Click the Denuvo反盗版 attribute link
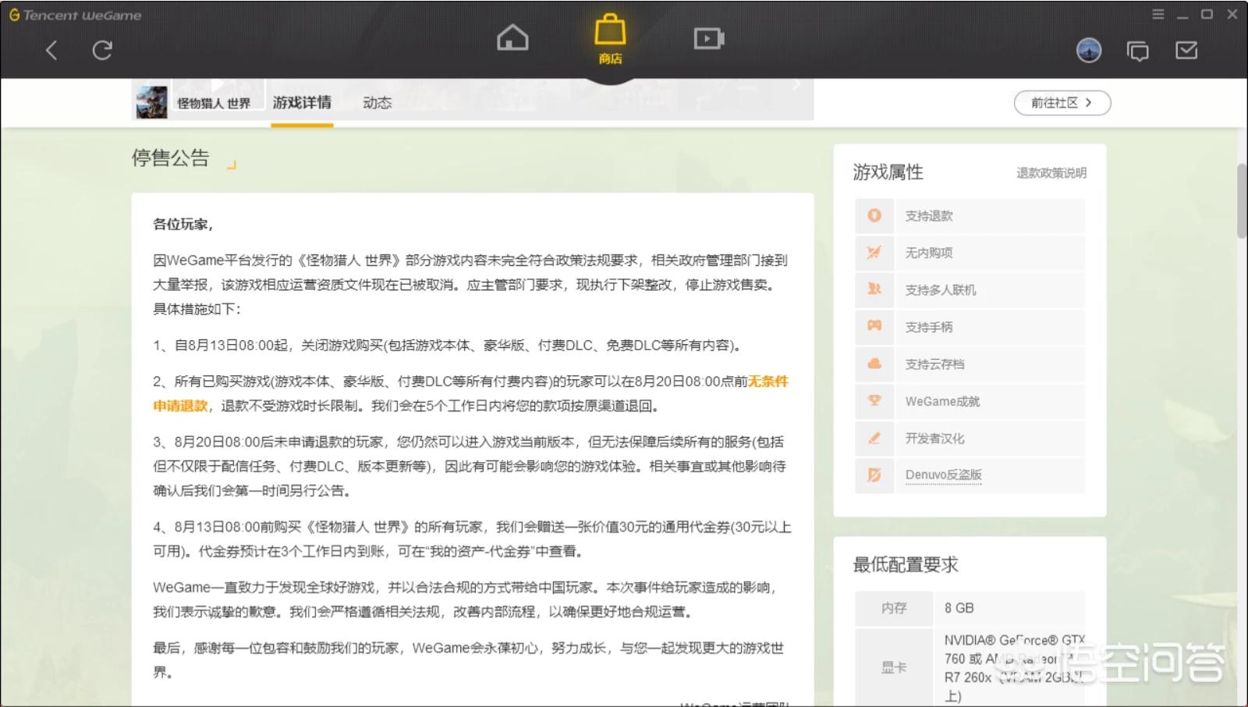Viewport: 1248px width, 707px height. [x=943, y=475]
